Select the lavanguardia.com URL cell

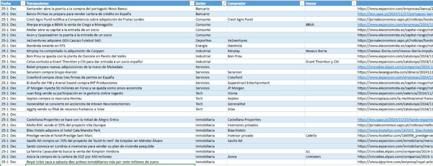[x=395, y=72]
